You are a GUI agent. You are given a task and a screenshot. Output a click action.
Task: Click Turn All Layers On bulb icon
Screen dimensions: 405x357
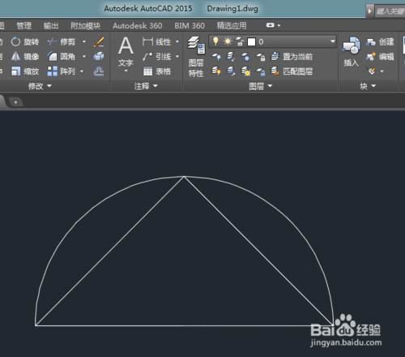216,71
